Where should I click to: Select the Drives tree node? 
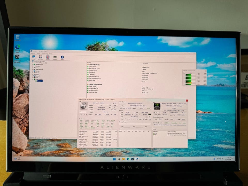pyautogui.click(x=36, y=73)
